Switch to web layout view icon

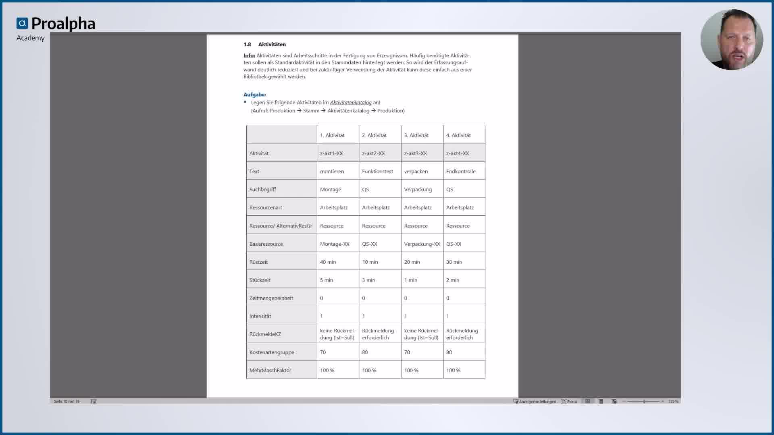(614, 401)
